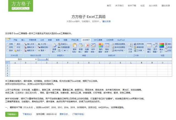Open 建议反馈 in the top navigation
The height and width of the screenshot is (120, 176).
(x=166, y=6)
